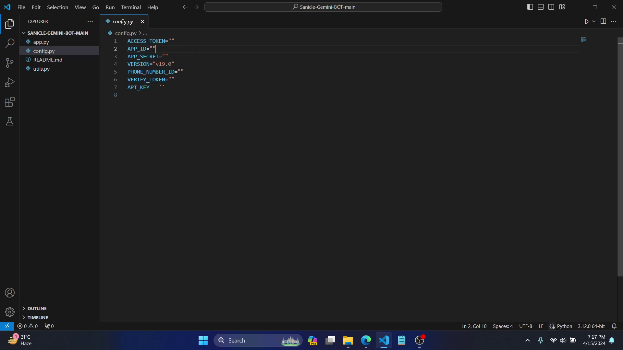Toggle the secondary side bar visibility
This screenshot has width=623, height=350.
pyautogui.click(x=551, y=7)
